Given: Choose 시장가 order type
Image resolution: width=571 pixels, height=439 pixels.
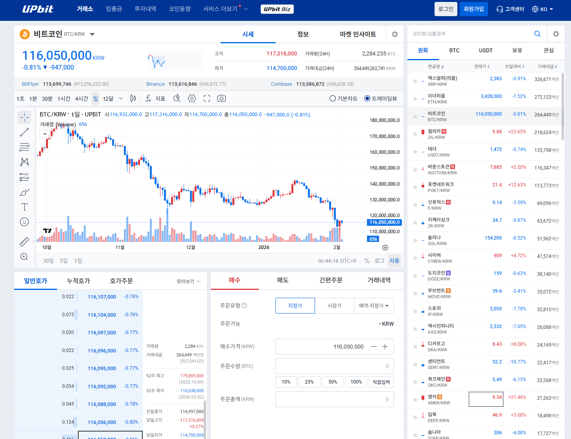Looking at the screenshot, I should tap(335, 306).
